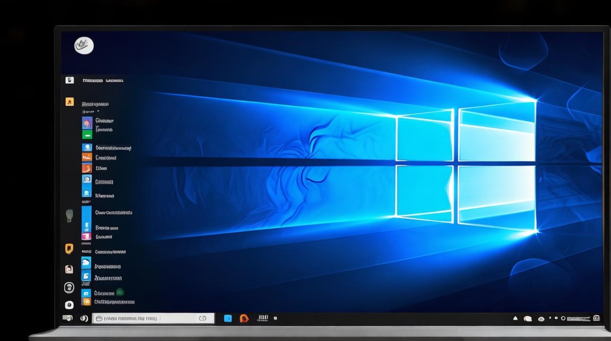Screen dimensions: 611x341
Task: Click the round white avatar icon on desktop
Action: coord(84,45)
